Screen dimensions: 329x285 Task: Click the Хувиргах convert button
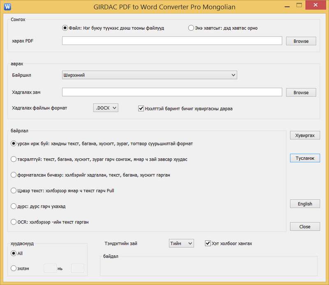tap(305, 135)
